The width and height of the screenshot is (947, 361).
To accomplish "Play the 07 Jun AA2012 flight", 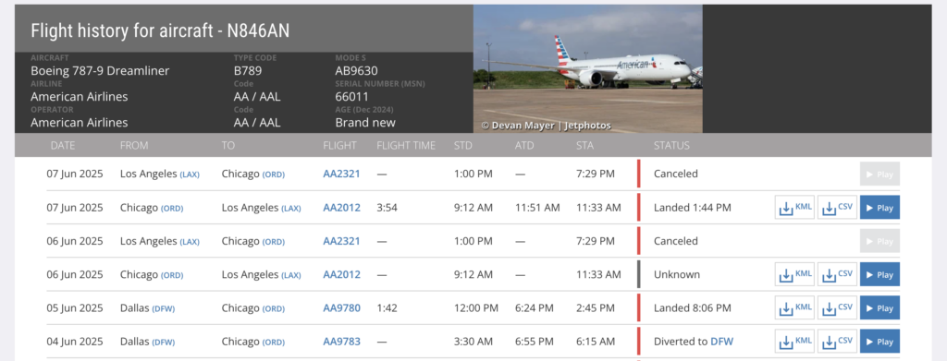I will (x=879, y=208).
